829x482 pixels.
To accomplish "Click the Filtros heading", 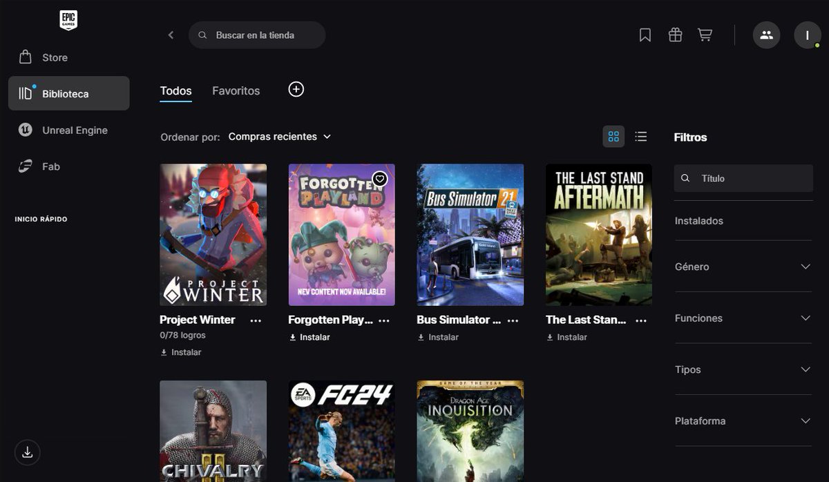I will [x=690, y=137].
